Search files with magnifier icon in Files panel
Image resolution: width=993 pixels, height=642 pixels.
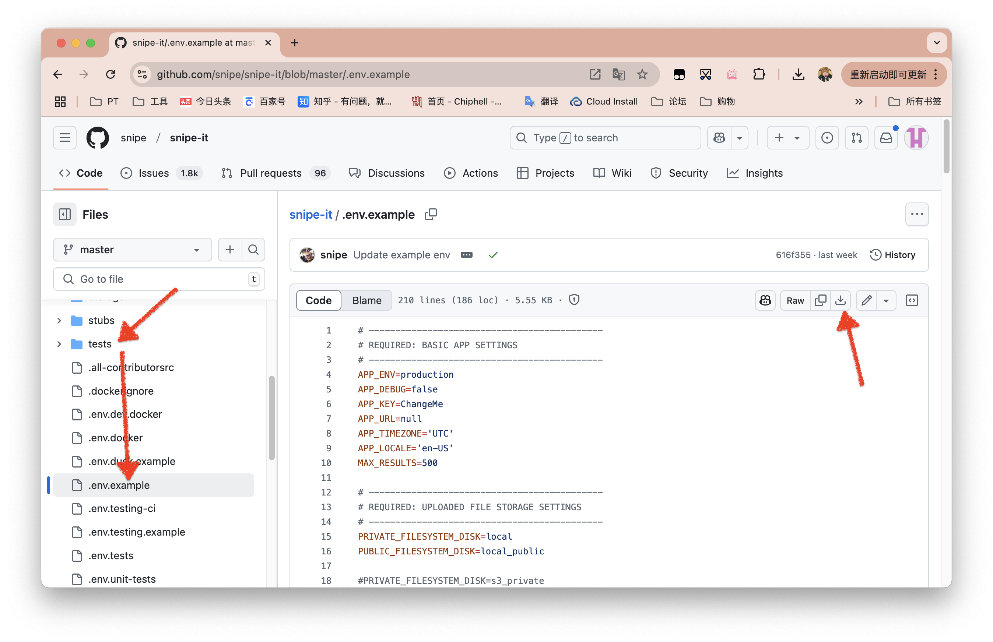pyautogui.click(x=253, y=249)
